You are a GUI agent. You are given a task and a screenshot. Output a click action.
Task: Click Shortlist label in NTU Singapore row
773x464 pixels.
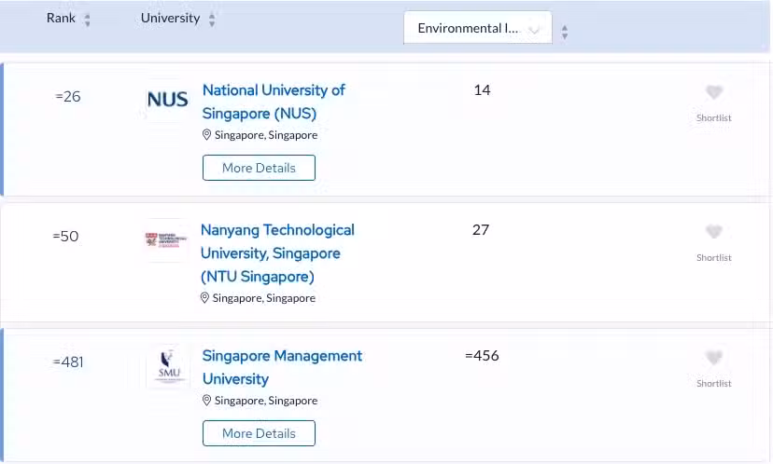click(x=714, y=257)
